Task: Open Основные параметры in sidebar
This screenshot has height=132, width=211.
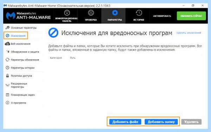Action: 24,28
